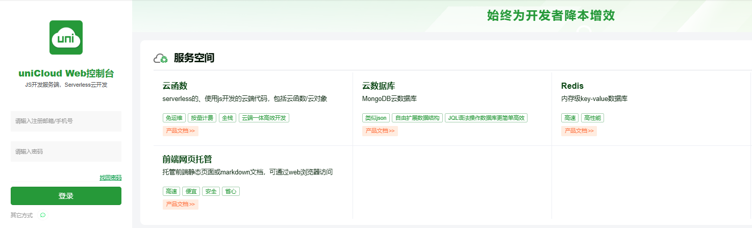This screenshot has height=228, width=752.
Task: Click the 托管前端静态页面 markdown description
Action: (247, 172)
